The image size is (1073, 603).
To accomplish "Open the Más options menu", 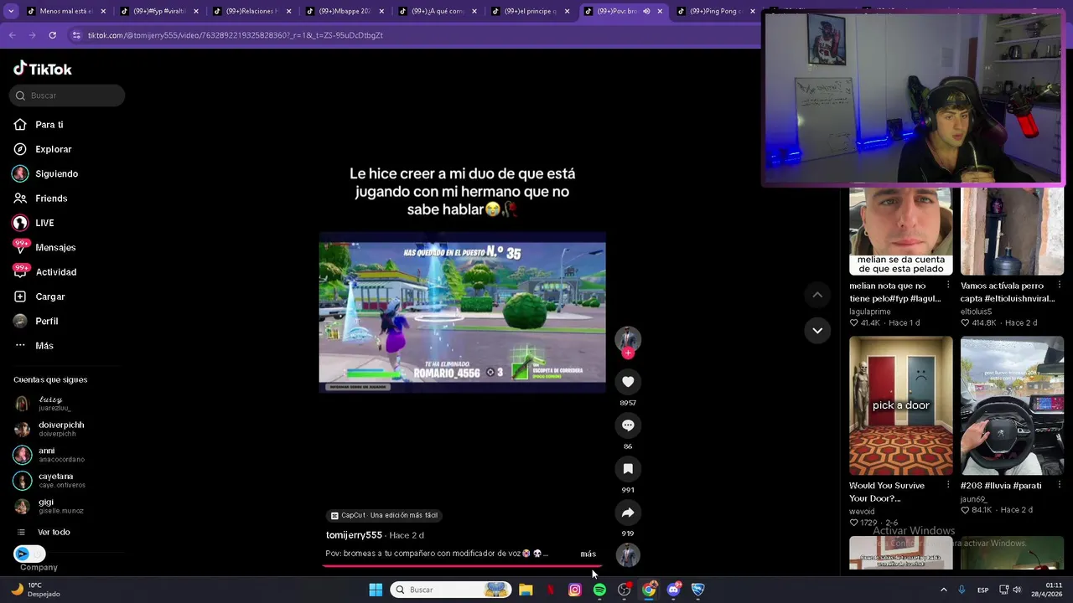I will tap(34, 346).
